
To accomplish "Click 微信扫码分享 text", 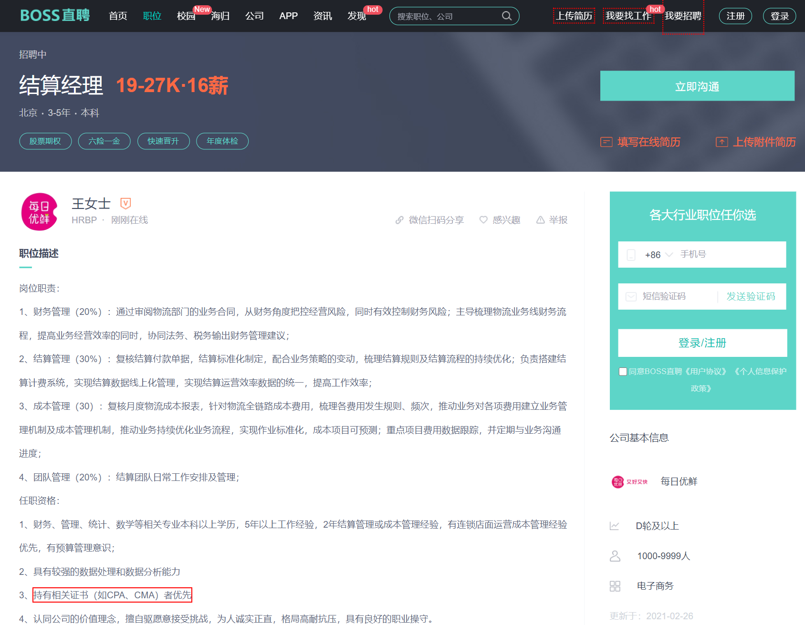I will (x=436, y=220).
